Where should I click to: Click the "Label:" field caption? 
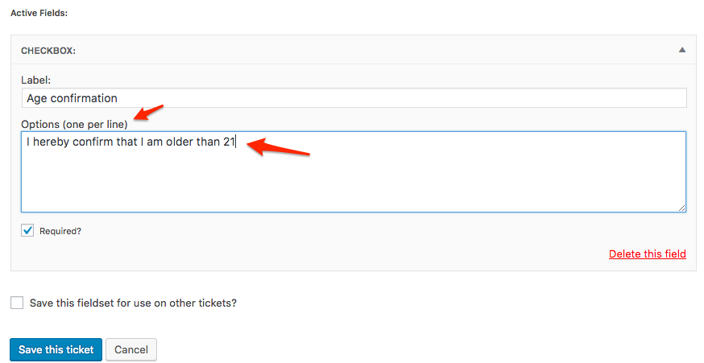coord(35,80)
